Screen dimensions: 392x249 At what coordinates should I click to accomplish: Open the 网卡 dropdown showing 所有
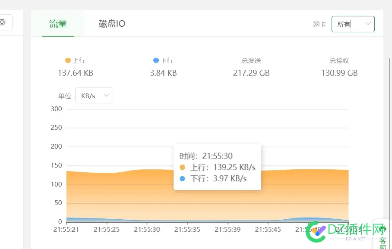click(x=353, y=24)
